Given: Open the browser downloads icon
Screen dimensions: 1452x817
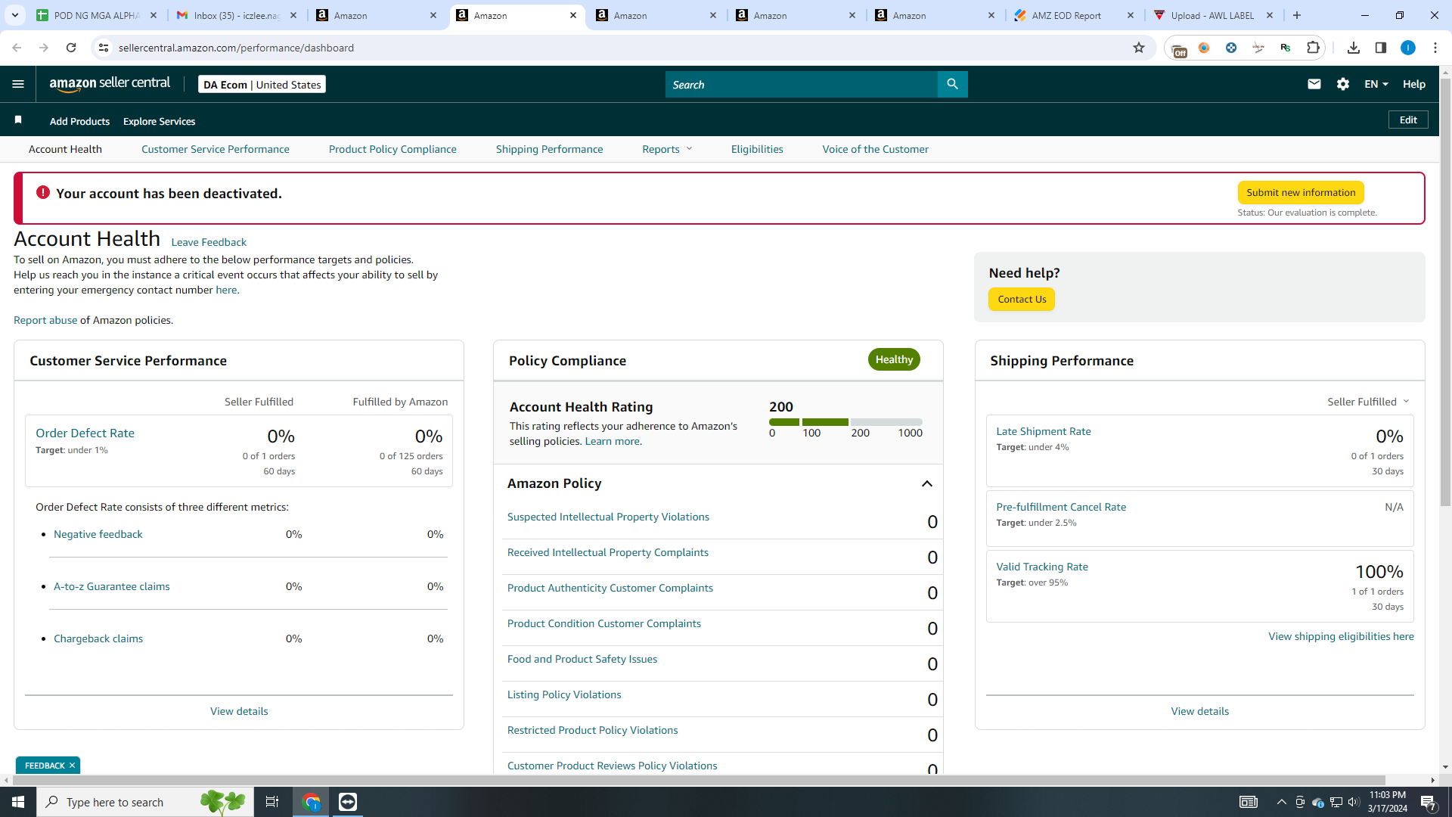Looking at the screenshot, I should pos(1354,48).
